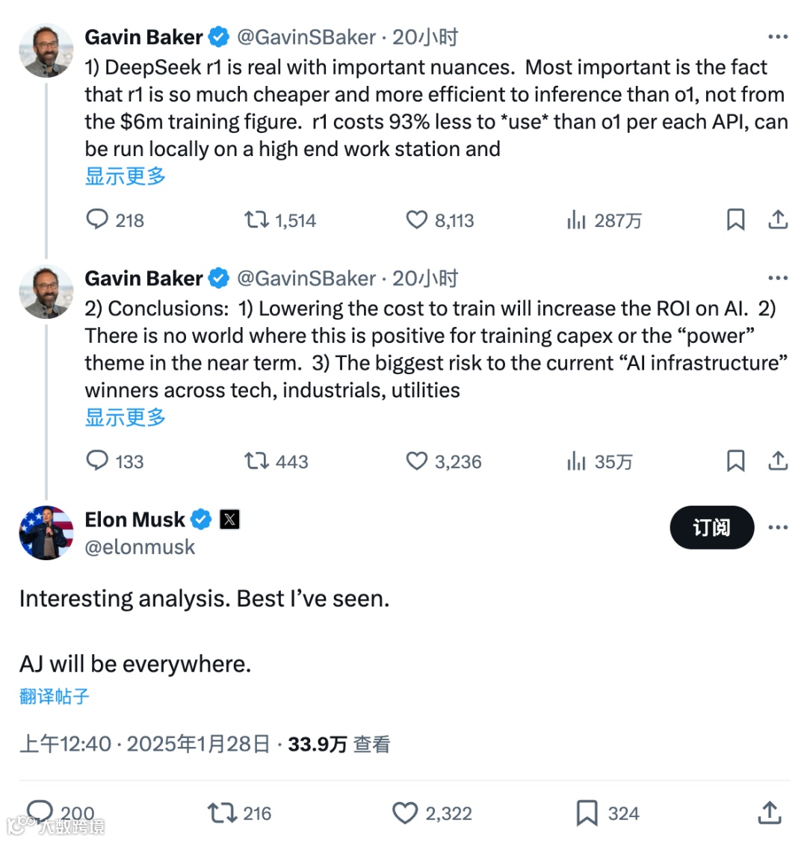The height and width of the screenshot is (841, 807).
Task: Like the post with 3,236 likes
Action: pyautogui.click(x=416, y=461)
